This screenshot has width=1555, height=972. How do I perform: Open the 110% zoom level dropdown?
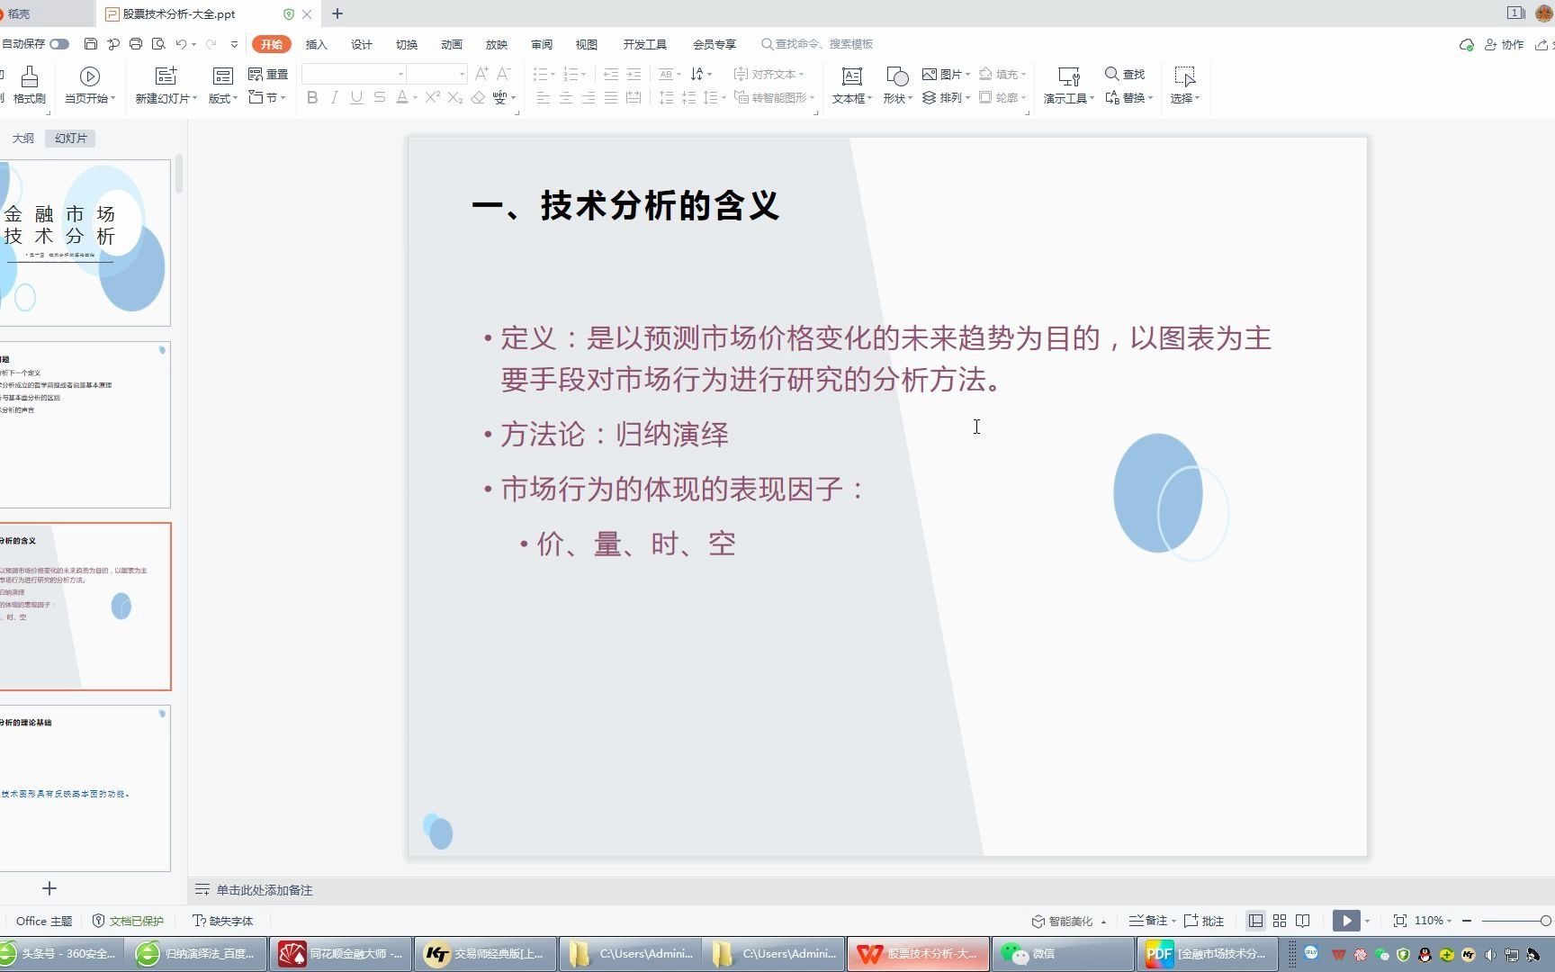[x=1433, y=921]
